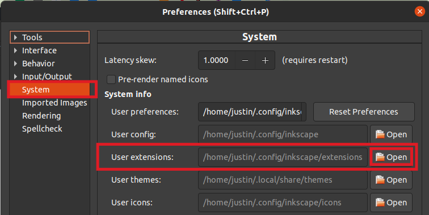This screenshot has width=429, height=215.
Task: Click the folder icon in User themes row
Action: [380, 180]
